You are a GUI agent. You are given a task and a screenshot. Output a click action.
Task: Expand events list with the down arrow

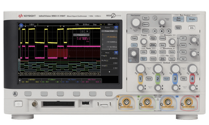(109, 49)
